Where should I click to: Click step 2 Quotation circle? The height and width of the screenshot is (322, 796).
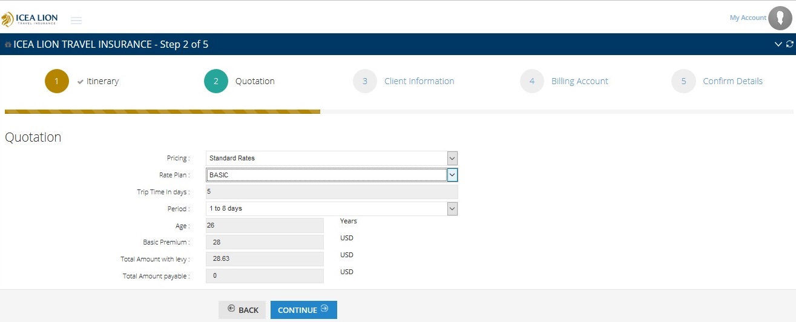tap(216, 81)
